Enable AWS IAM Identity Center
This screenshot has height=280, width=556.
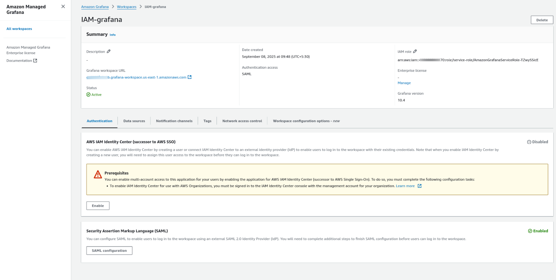98,206
